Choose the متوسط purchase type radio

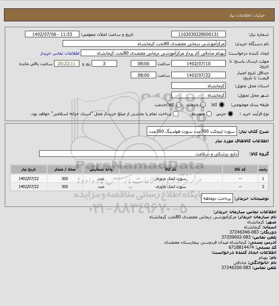pos(209,114)
